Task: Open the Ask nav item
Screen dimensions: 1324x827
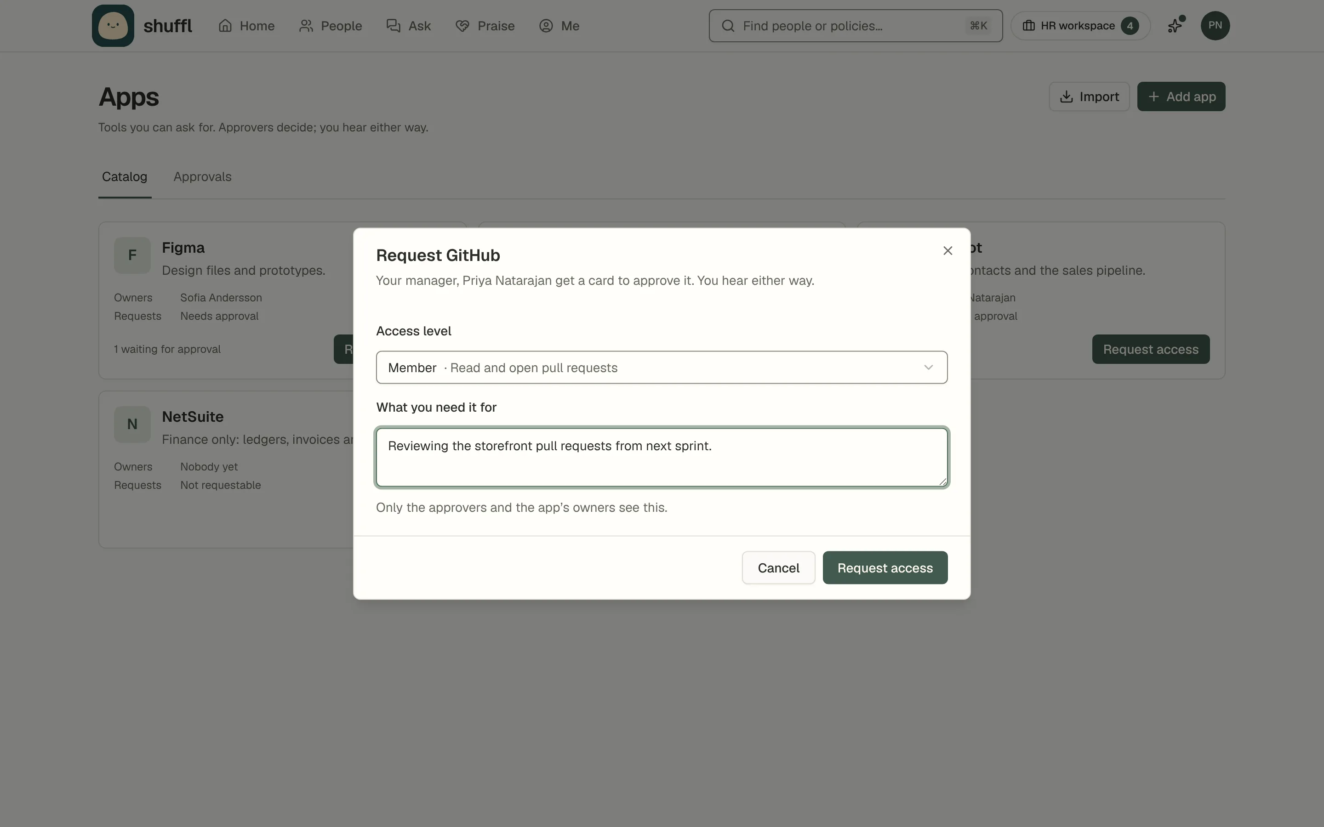Action: pos(409,26)
